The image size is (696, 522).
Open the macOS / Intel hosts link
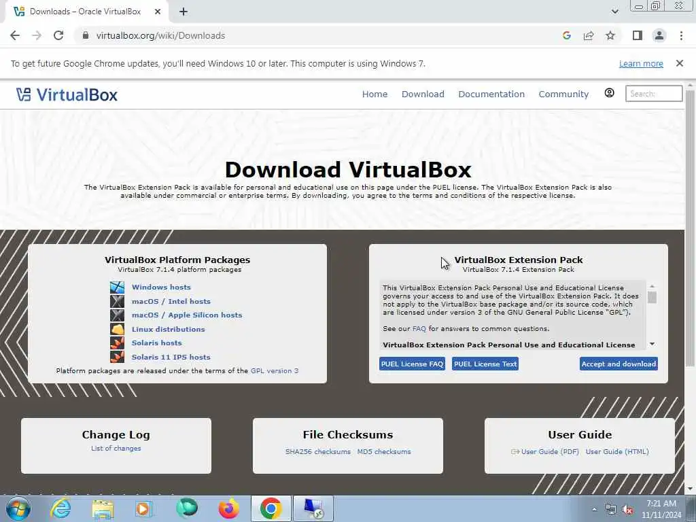pos(171,301)
